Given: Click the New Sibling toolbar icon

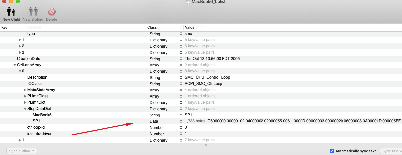Looking at the screenshot, I should 33,12.
